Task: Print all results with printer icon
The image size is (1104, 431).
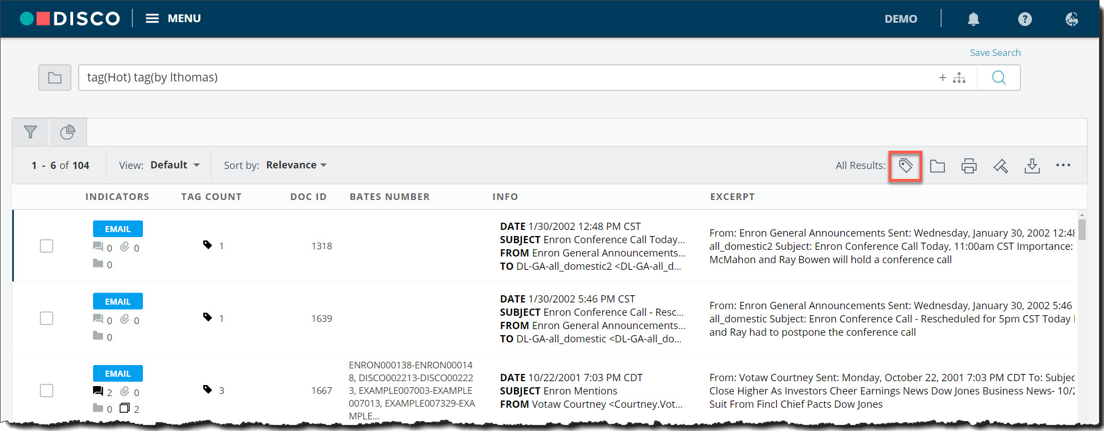Action: pos(969,166)
